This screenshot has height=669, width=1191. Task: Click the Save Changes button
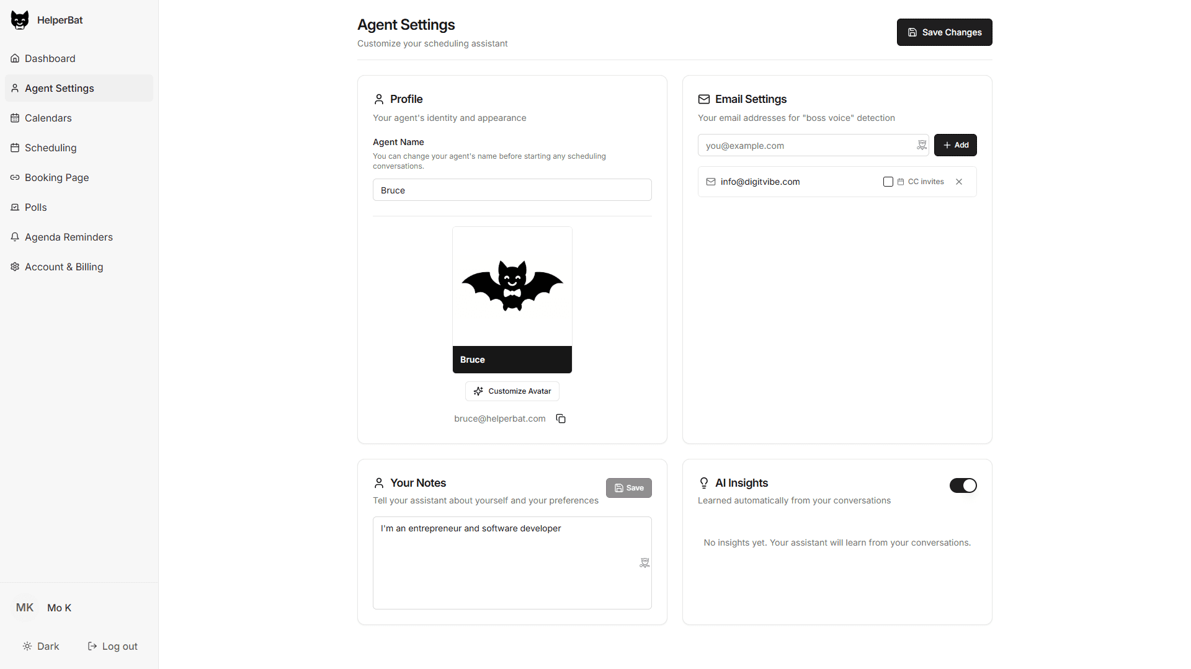click(943, 32)
